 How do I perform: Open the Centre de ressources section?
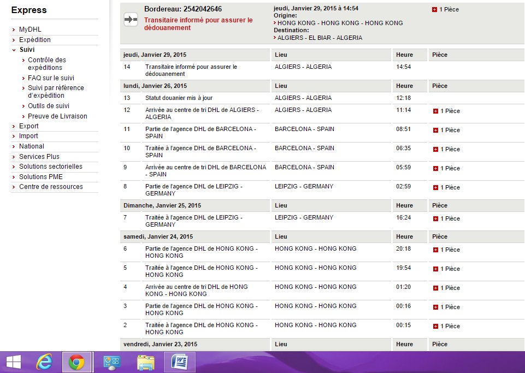pos(51,187)
